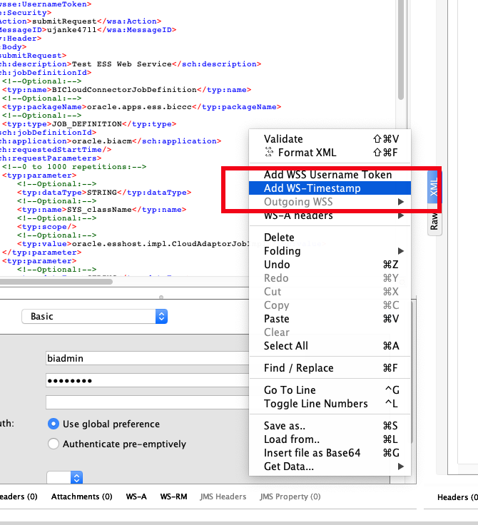Click the Format XML icon
Screen dimensions: 478x525
[269, 152]
